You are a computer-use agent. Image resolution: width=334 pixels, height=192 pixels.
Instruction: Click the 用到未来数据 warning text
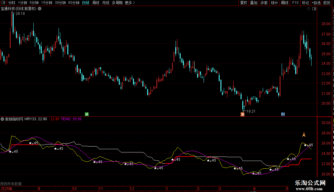11,183
